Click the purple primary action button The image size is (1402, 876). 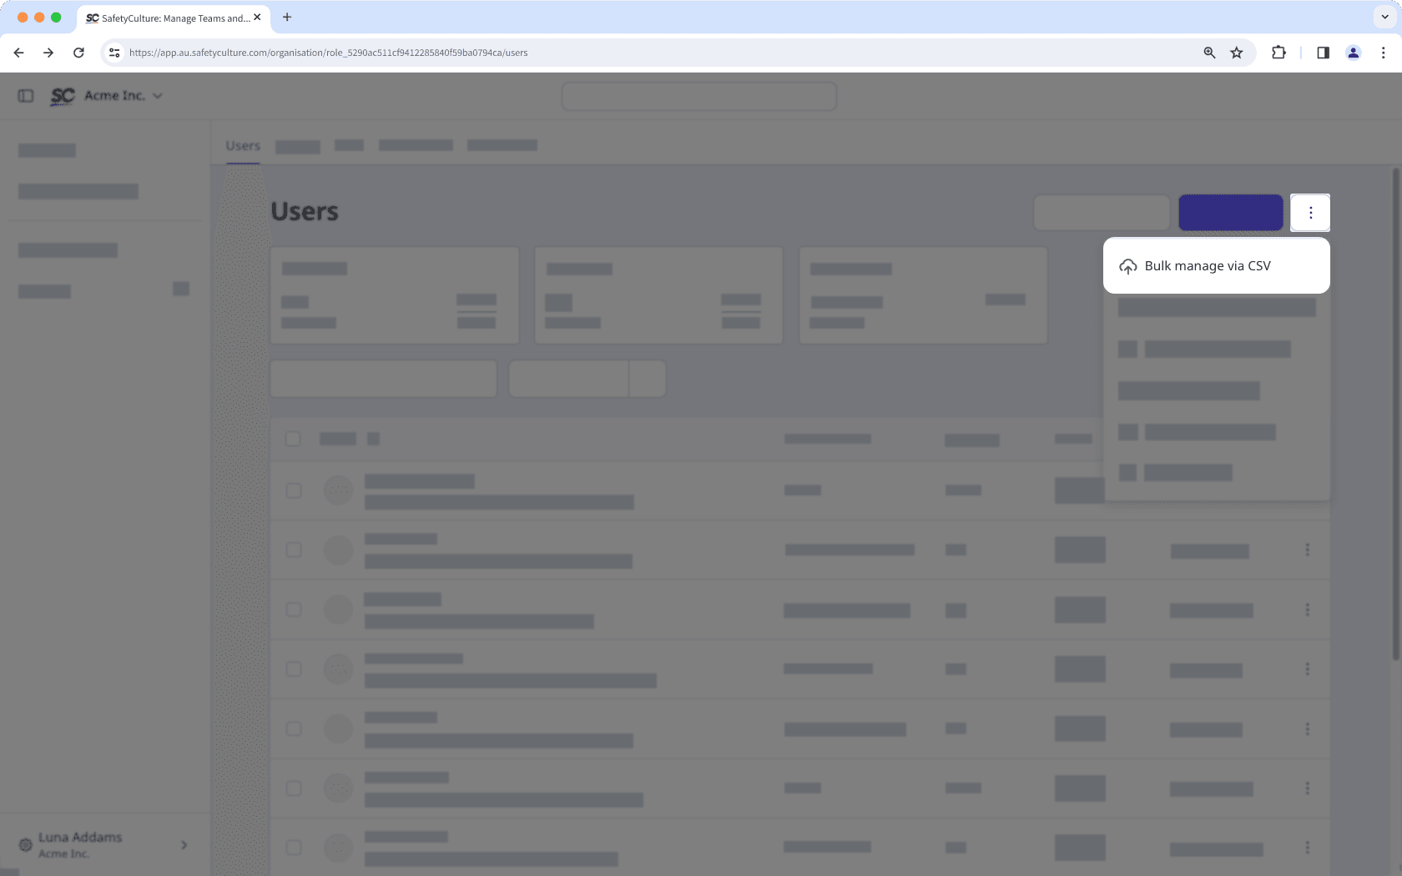pyautogui.click(x=1230, y=212)
